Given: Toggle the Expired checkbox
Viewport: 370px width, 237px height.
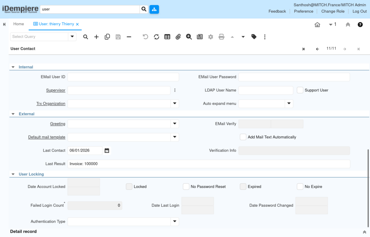Looking at the screenshot, I should coord(243,186).
